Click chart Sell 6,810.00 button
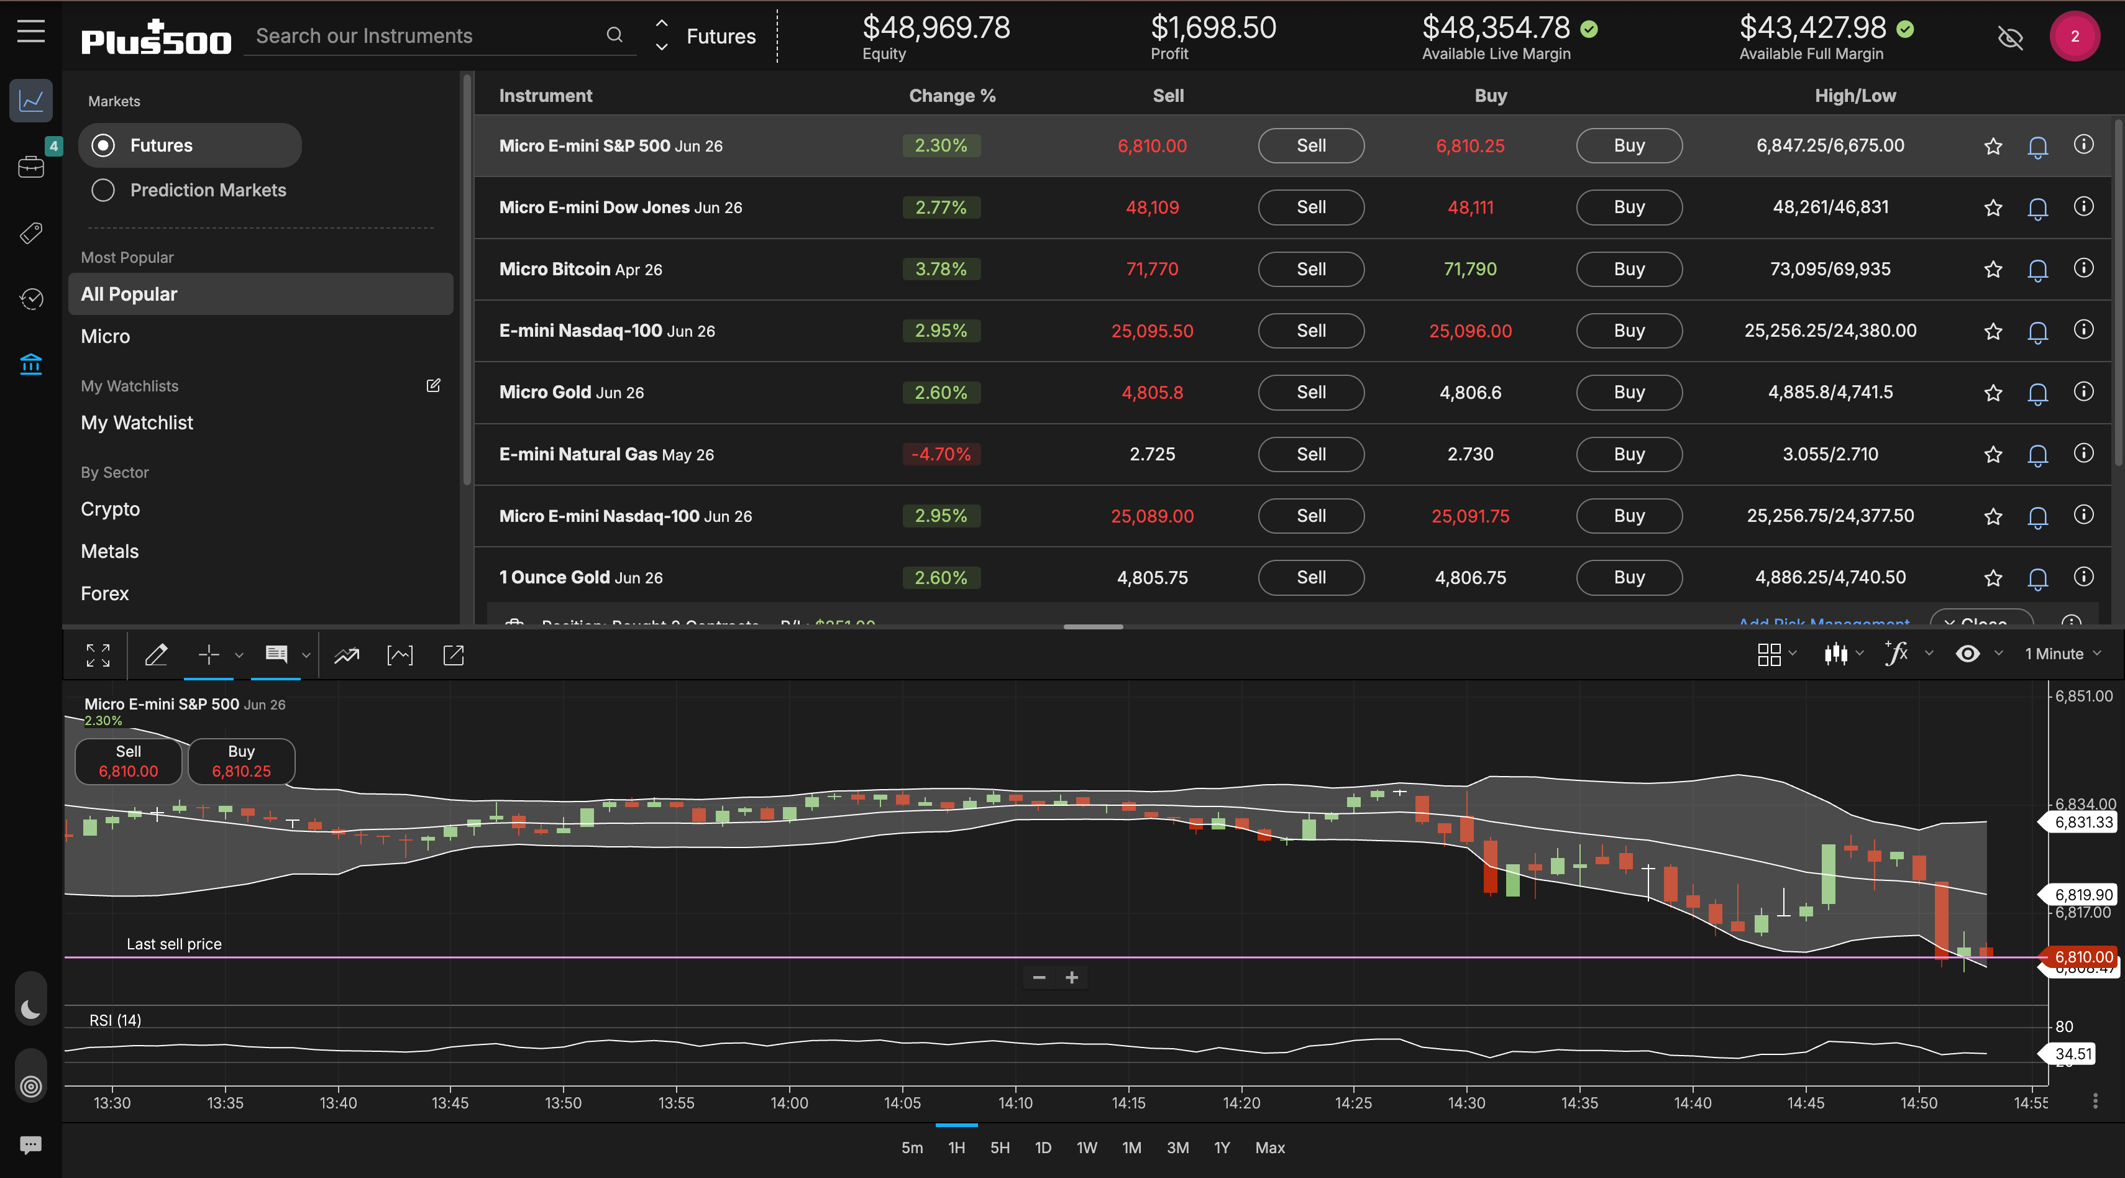This screenshot has height=1178, width=2125. click(129, 761)
